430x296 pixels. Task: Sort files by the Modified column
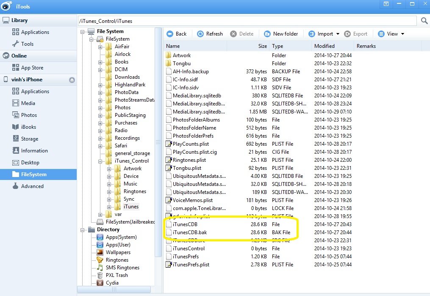pos(325,46)
